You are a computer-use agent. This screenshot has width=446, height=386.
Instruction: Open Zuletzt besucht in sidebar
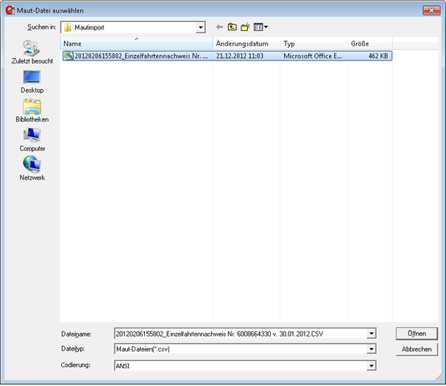click(x=32, y=52)
